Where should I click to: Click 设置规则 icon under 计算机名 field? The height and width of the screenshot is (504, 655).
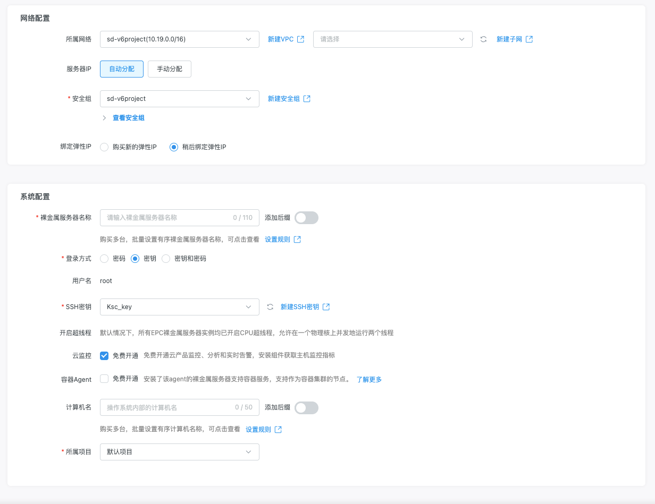278,430
